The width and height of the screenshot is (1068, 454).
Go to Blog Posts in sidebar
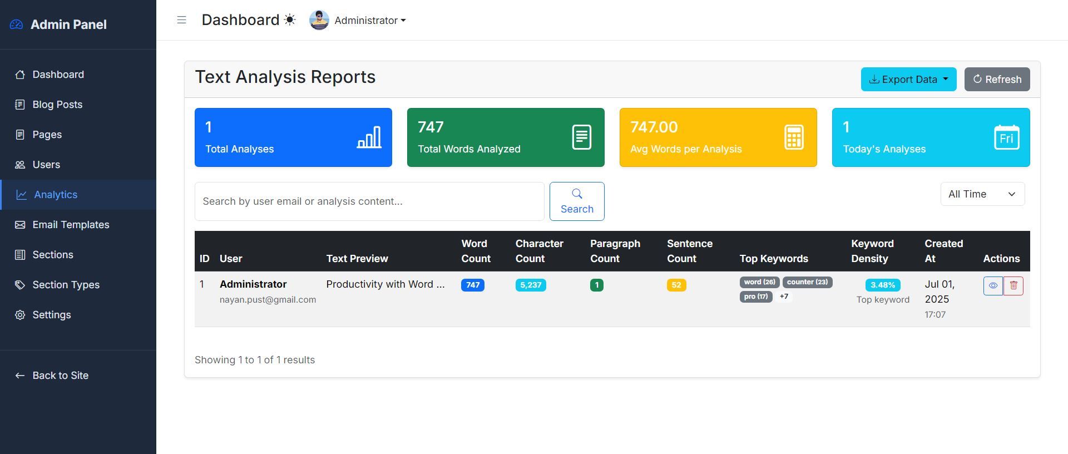click(x=57, y=105)
